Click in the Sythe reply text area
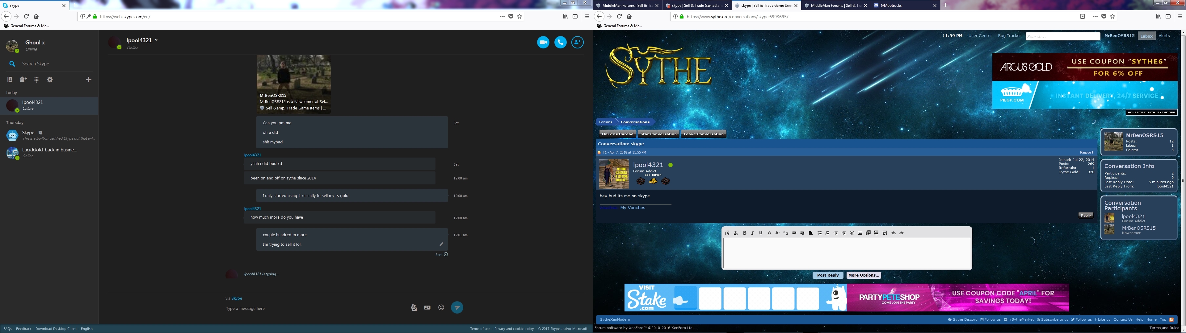 847,253
